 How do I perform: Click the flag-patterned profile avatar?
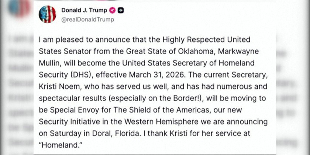(x=48, y=14)
